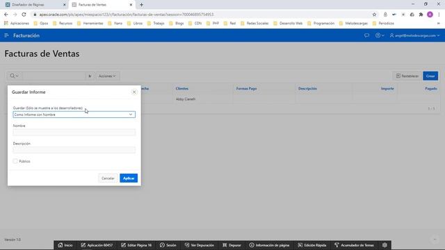This screenshot has height=250, width=445.
Task: Click Editar Página 16 in developer toolbar
Action: (x=136, y=245)
